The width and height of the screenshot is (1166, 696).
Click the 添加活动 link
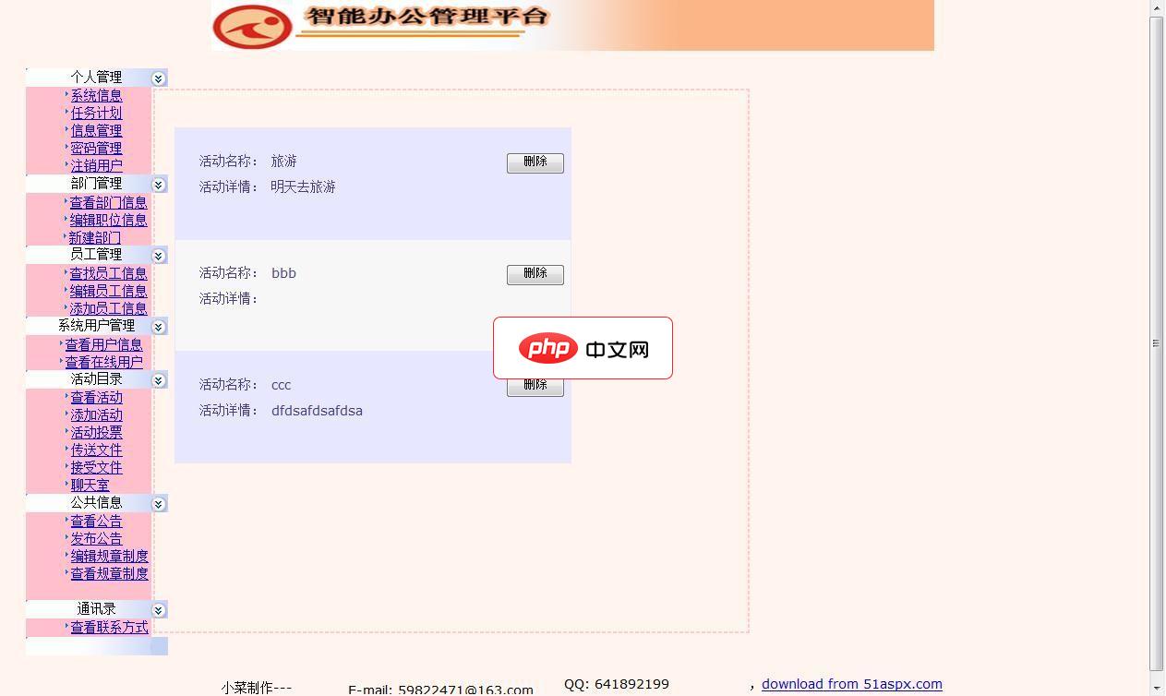(96, 414)
